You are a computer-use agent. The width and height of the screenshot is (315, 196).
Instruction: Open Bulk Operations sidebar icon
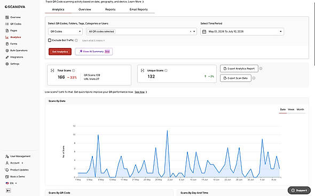tap(7, 51)
